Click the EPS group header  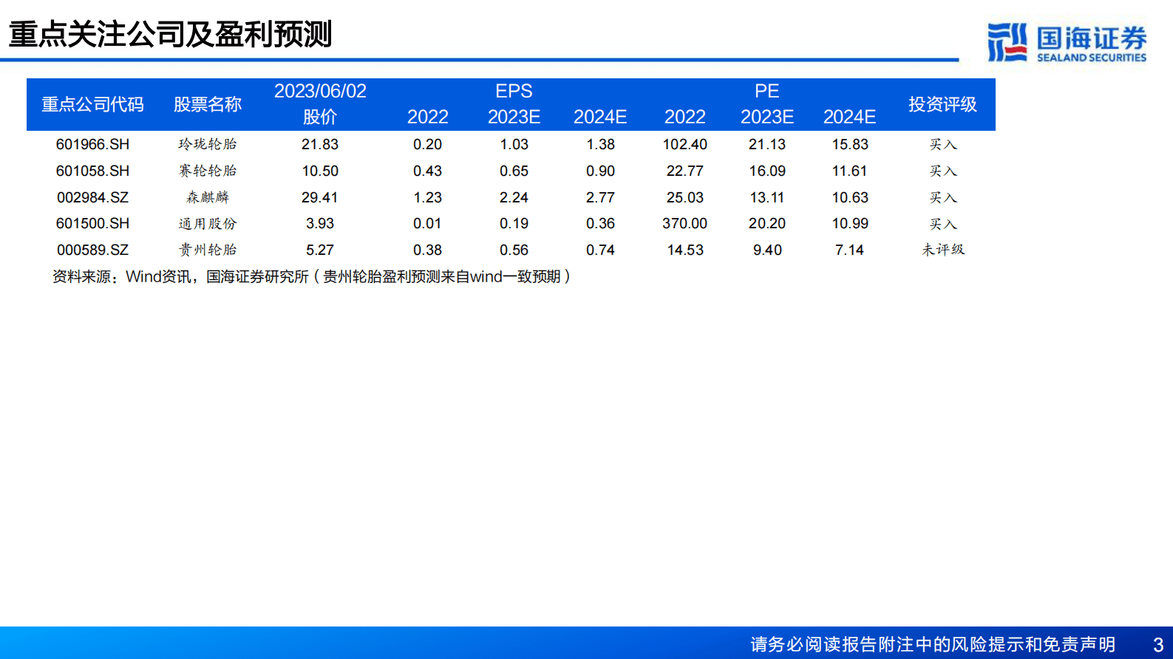click(514, 91)
